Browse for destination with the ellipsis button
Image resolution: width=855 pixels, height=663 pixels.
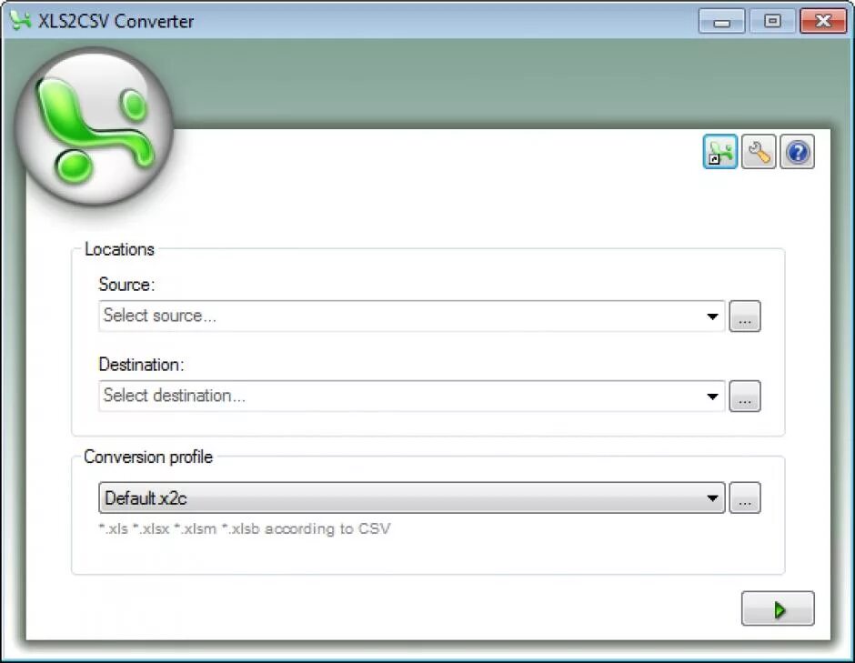(745, 397)
